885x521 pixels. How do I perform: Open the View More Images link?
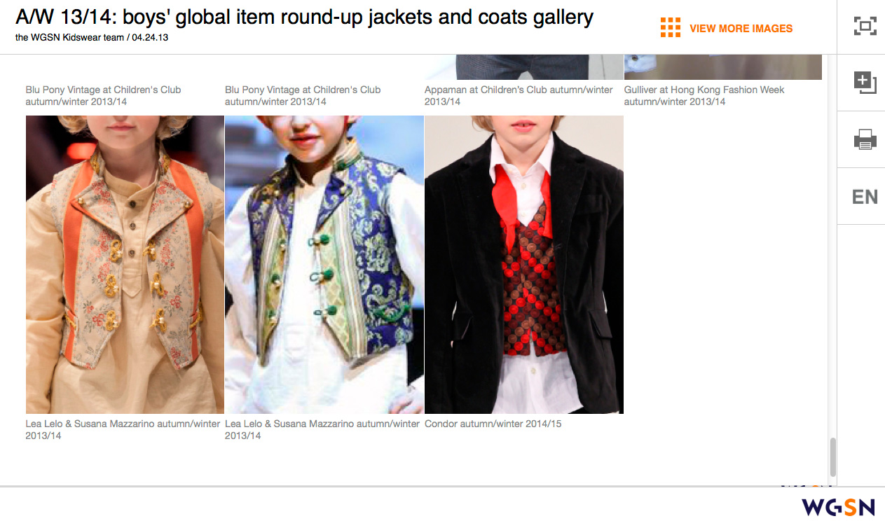click(741, 29)
